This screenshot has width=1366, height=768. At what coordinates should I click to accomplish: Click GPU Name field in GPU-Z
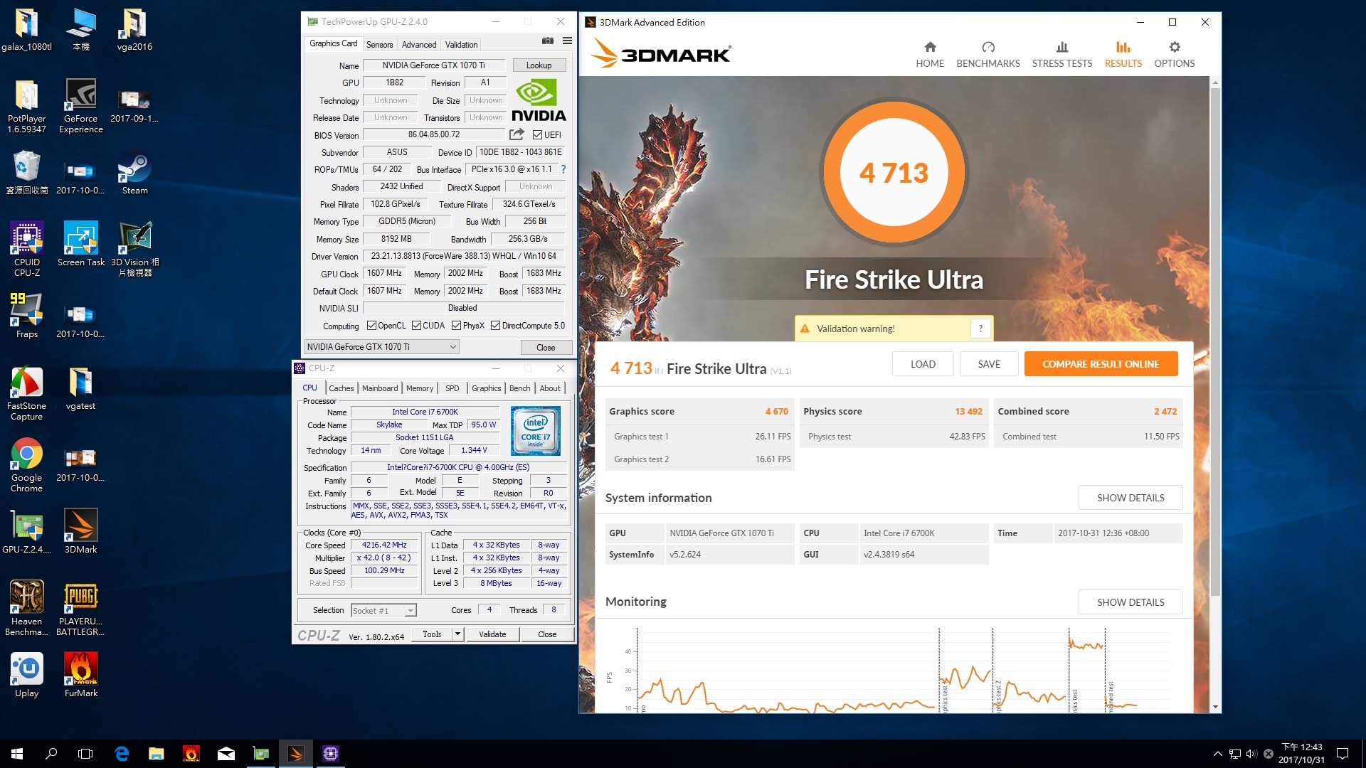click(433, 65)
